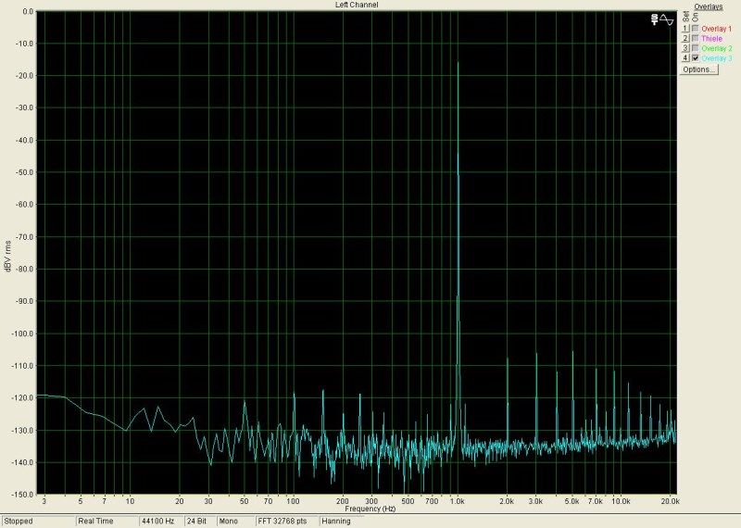Uncheck the Overlay 3 checkbox
The image size is (741, 528).
(x=696, y=58)
